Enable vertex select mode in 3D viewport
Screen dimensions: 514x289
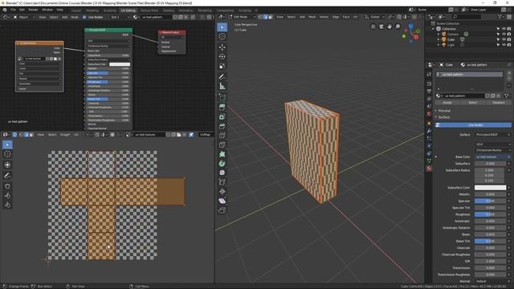pos(260,17)
